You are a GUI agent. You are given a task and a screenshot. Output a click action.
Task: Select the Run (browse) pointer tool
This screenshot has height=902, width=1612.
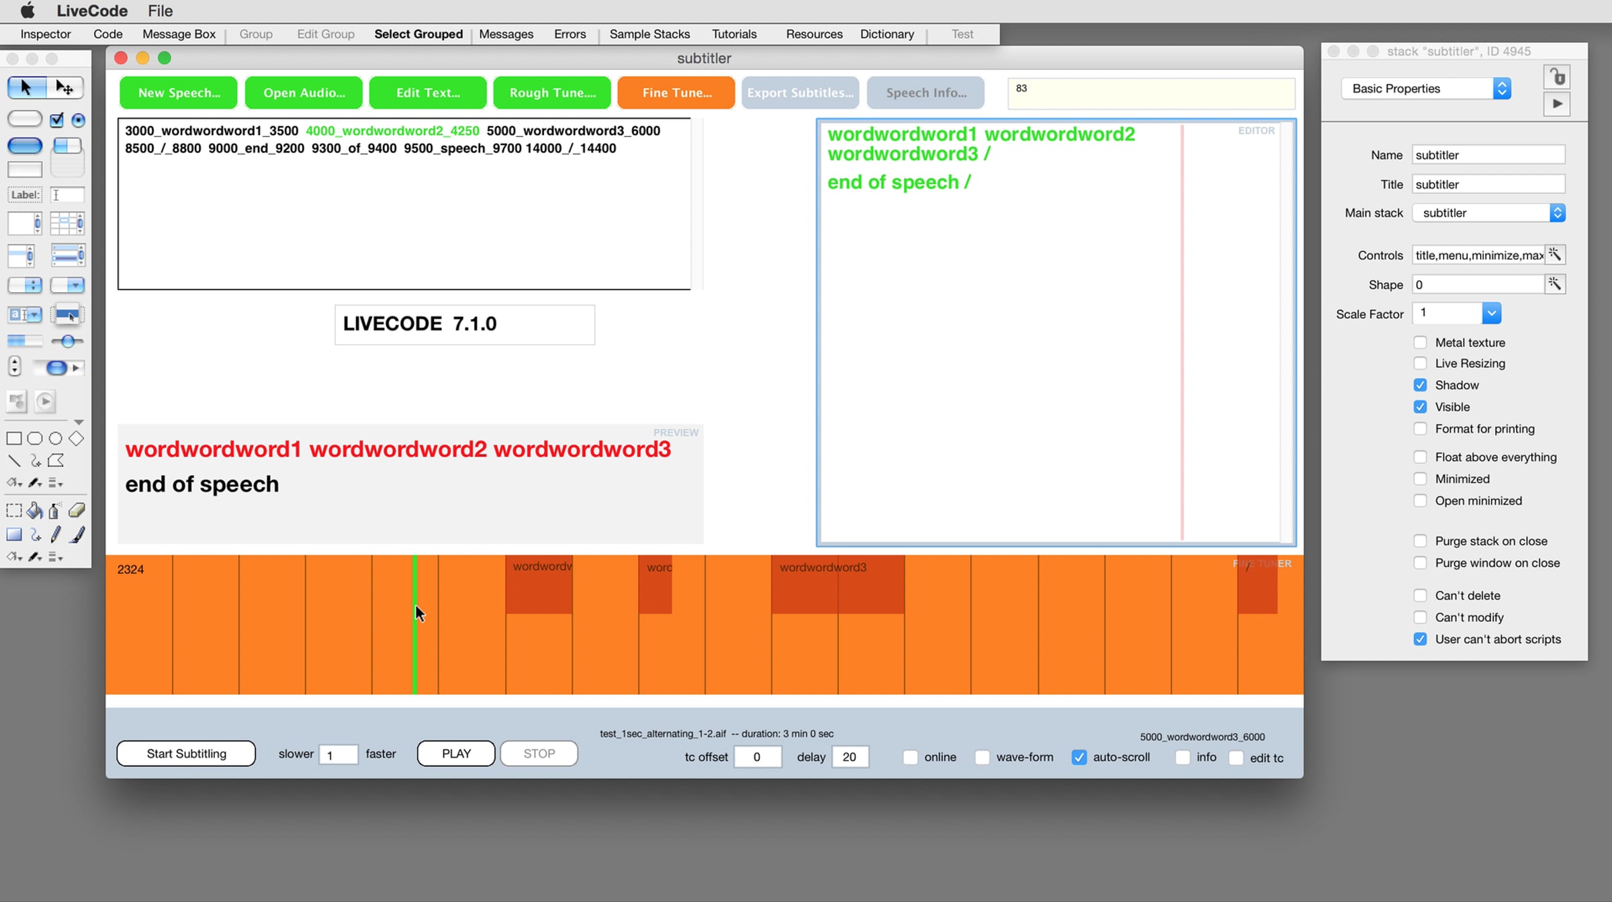pyautogui.click(x=26, y=87)
